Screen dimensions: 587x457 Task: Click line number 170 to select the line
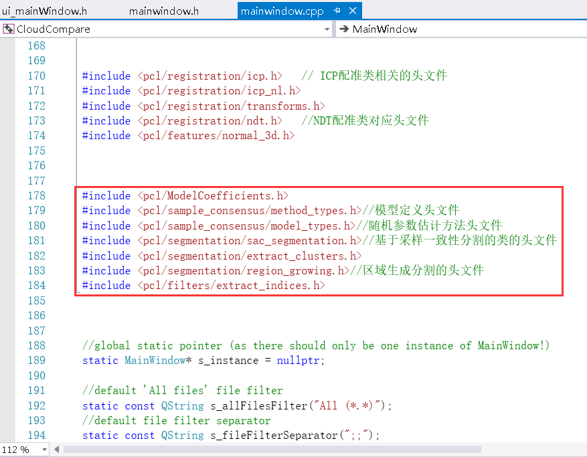pos(36,76)
